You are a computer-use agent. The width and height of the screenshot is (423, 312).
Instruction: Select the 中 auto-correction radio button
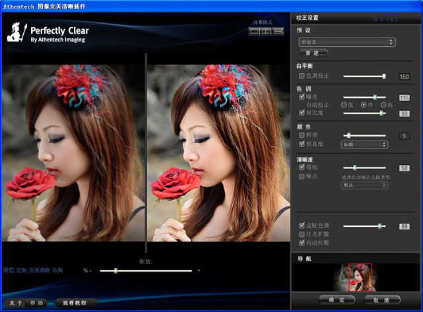pyautogui.click(x=364, y=105)
